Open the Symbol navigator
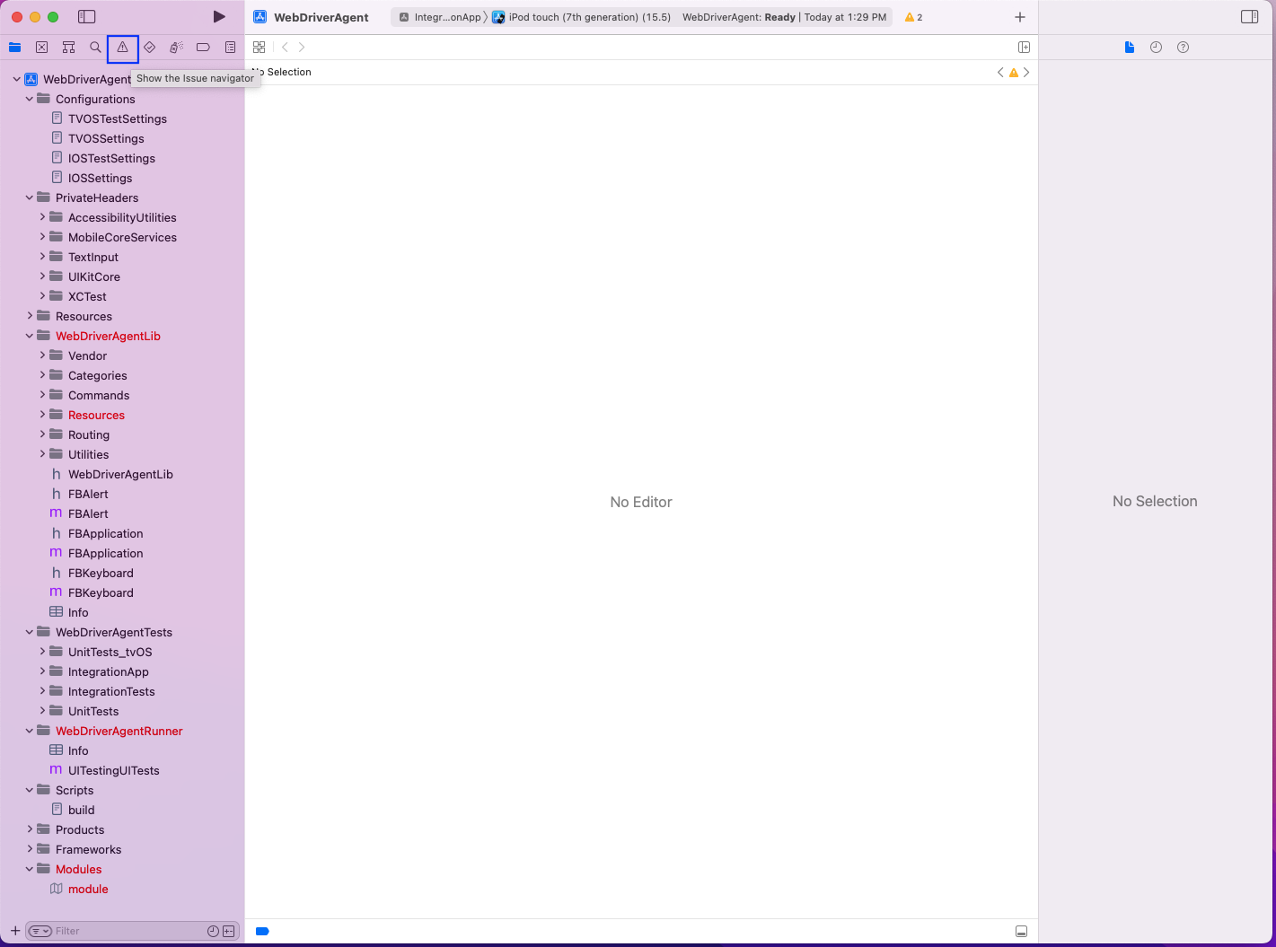Image resolution: width=1276 pixels, height=947 pixels. click(x=68, y=48)
